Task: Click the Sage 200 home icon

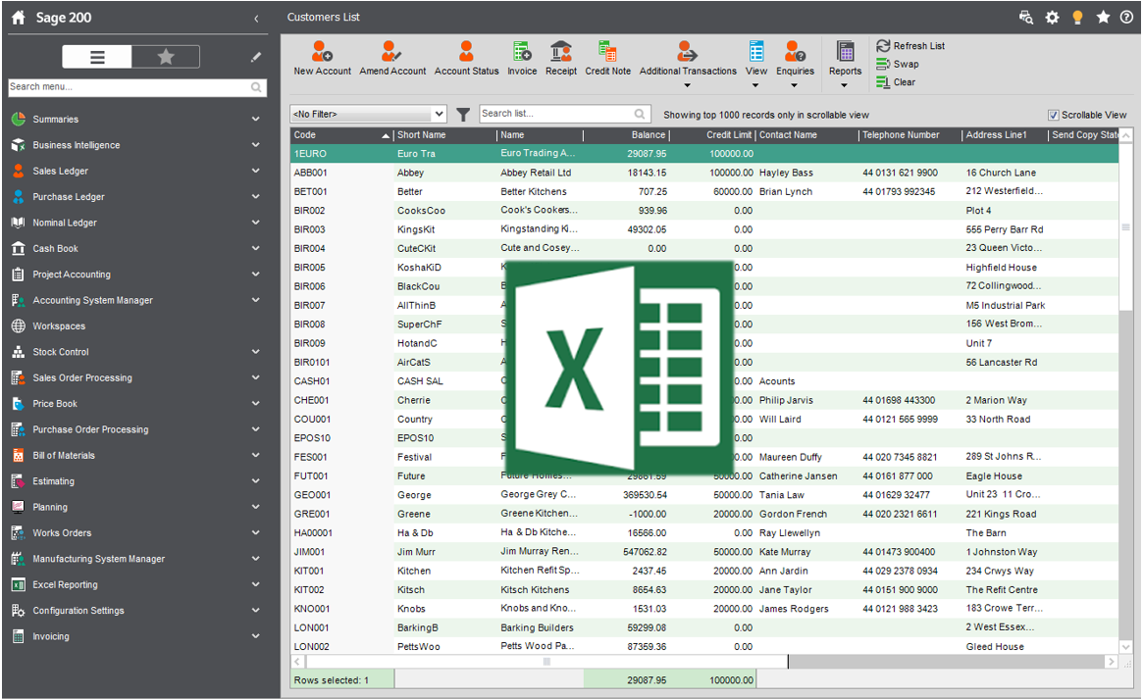Action: coord(19,18)
